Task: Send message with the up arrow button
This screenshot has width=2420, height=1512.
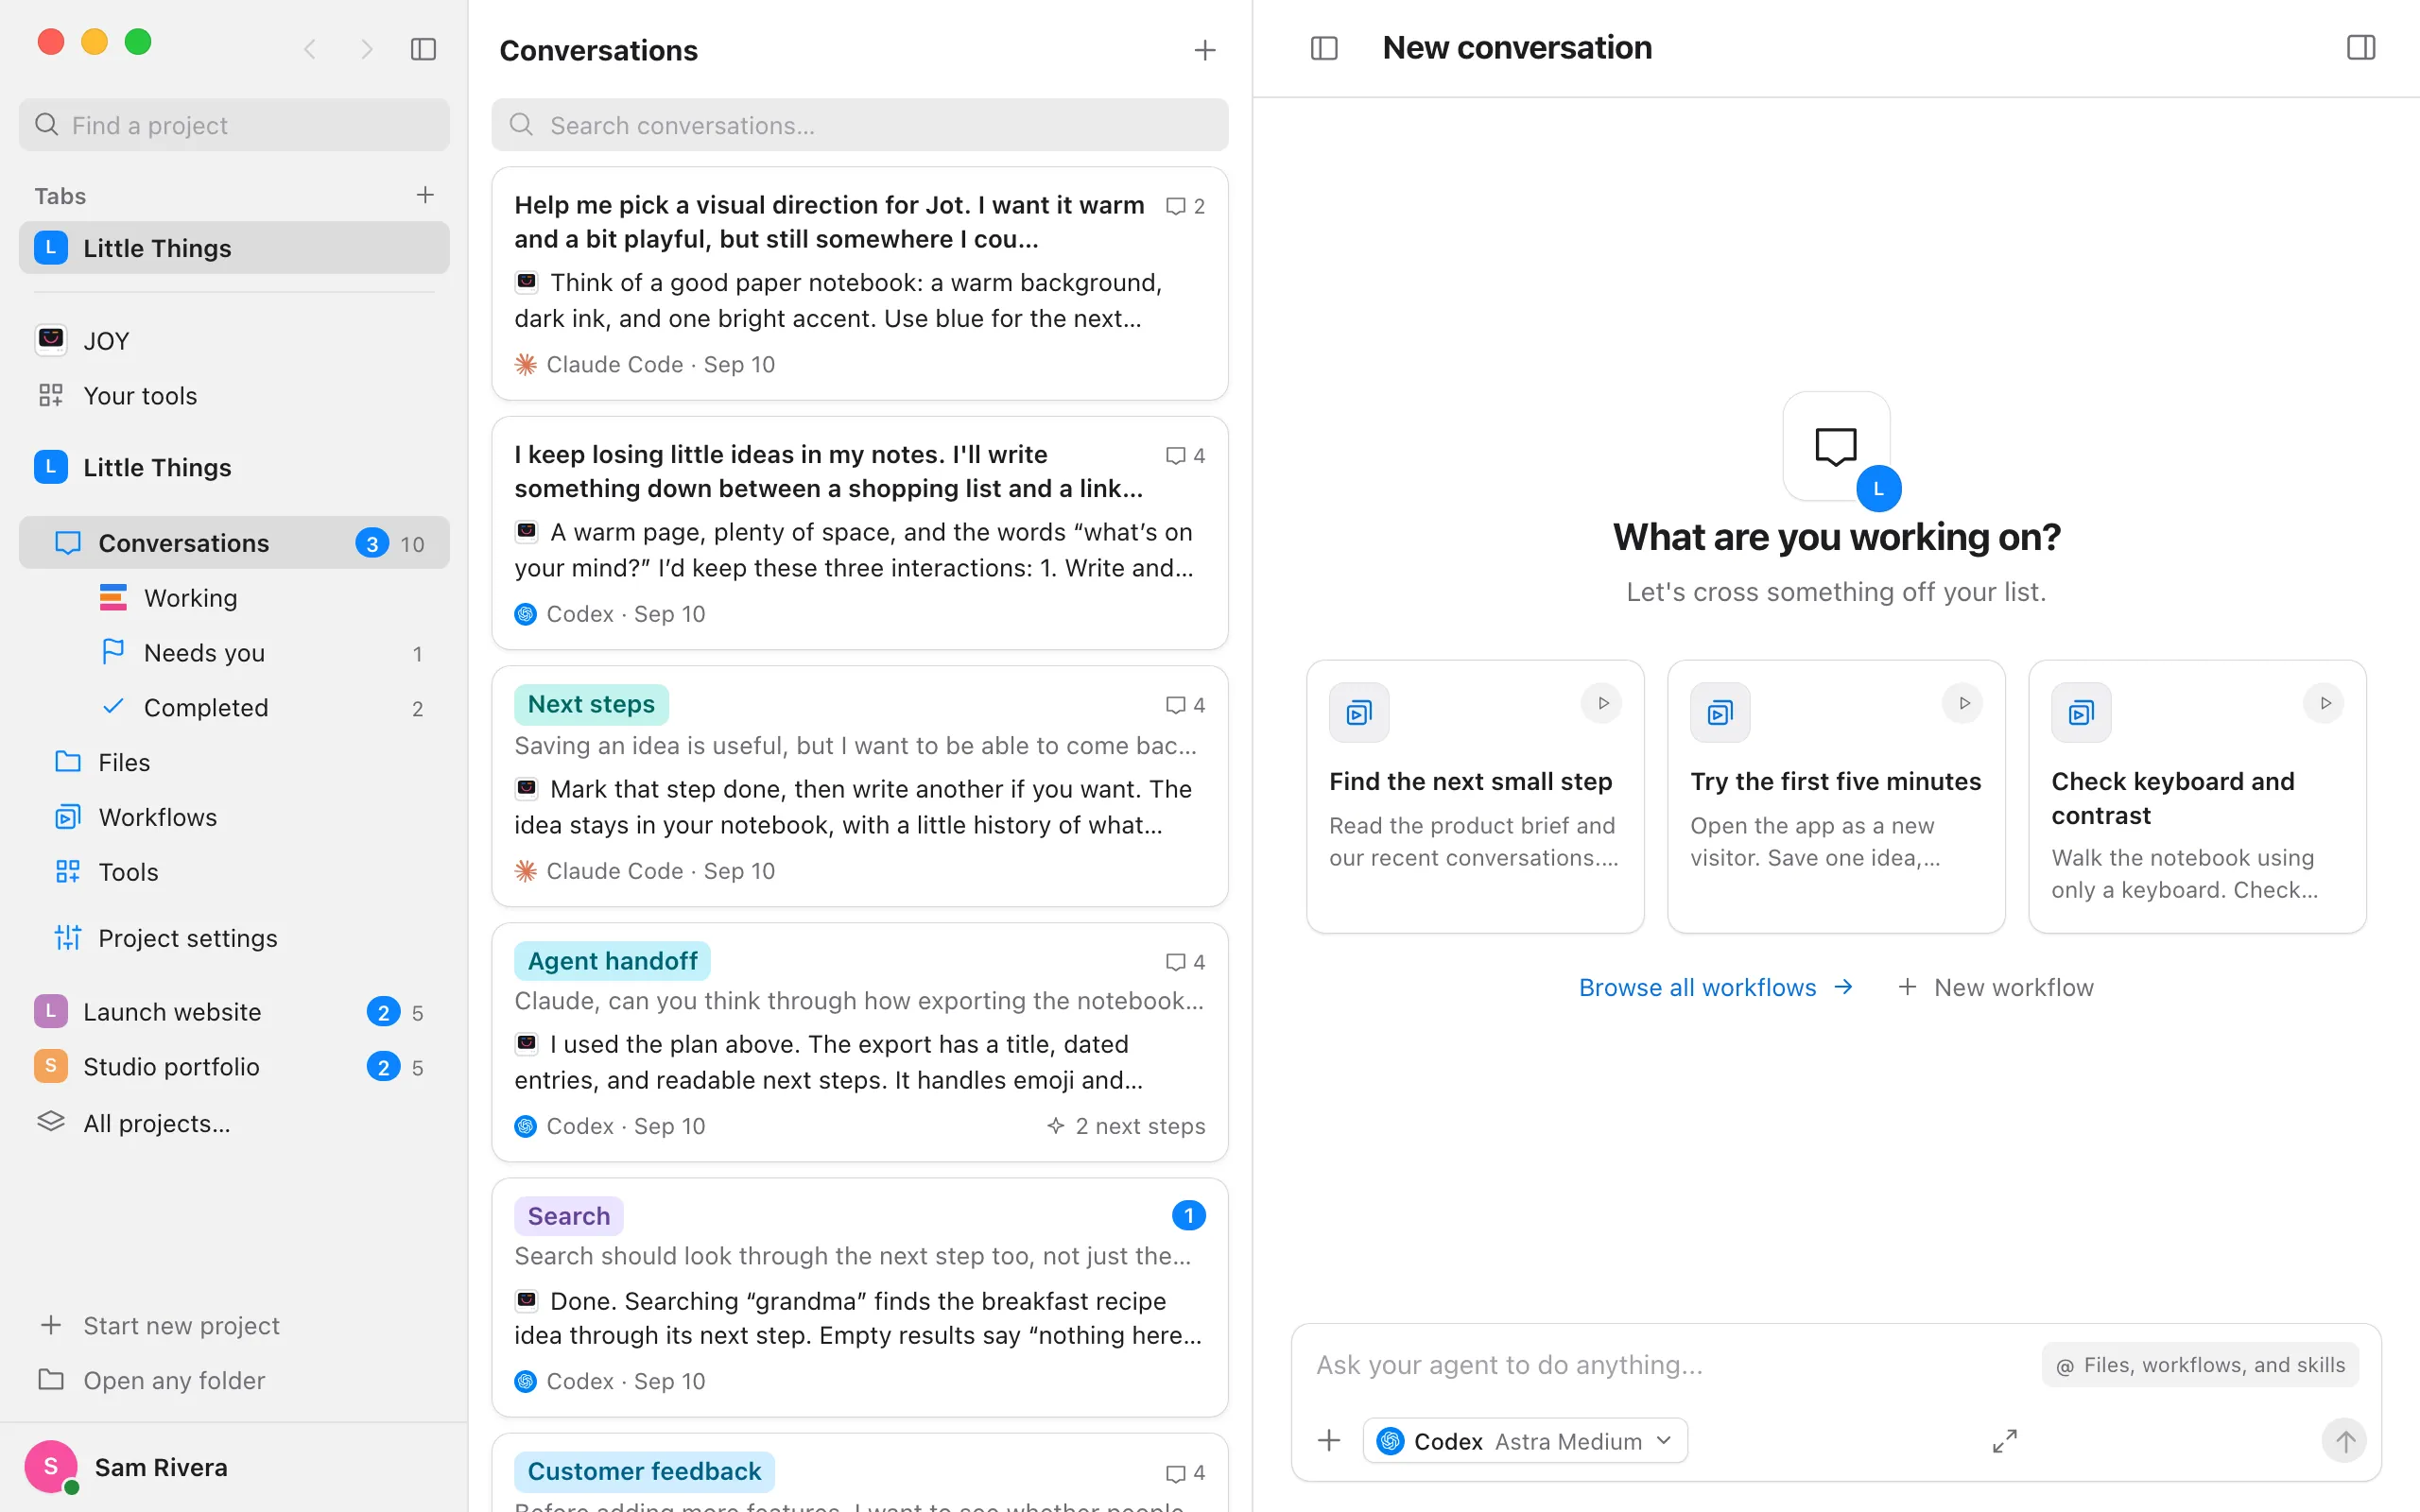Action: pos(2344,1441)
